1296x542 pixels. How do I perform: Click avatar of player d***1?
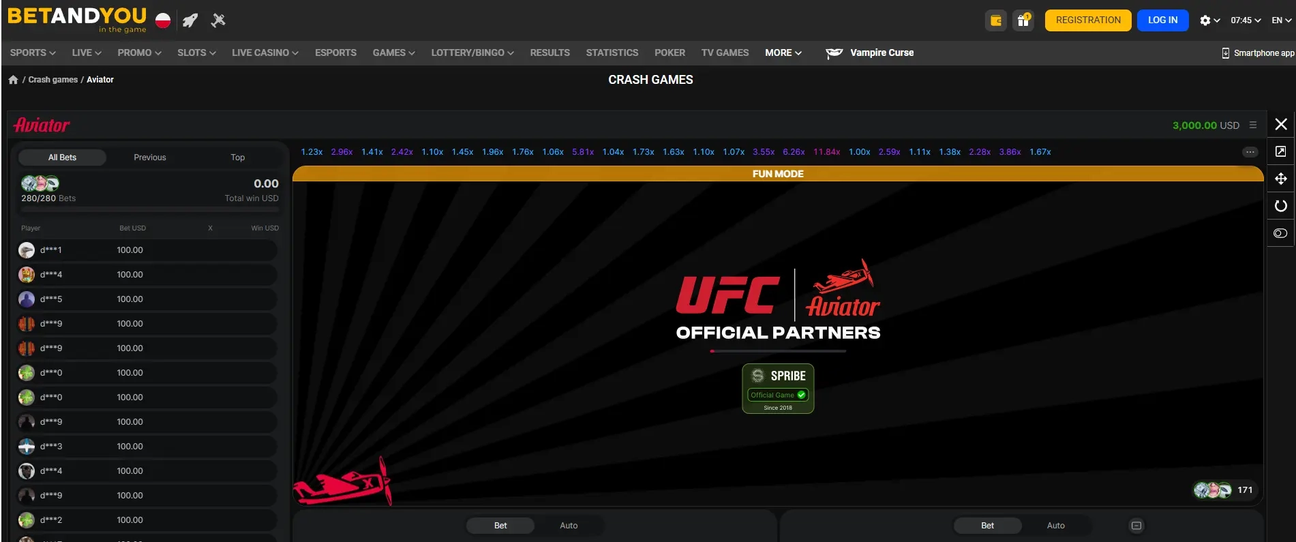pos(27,250)
